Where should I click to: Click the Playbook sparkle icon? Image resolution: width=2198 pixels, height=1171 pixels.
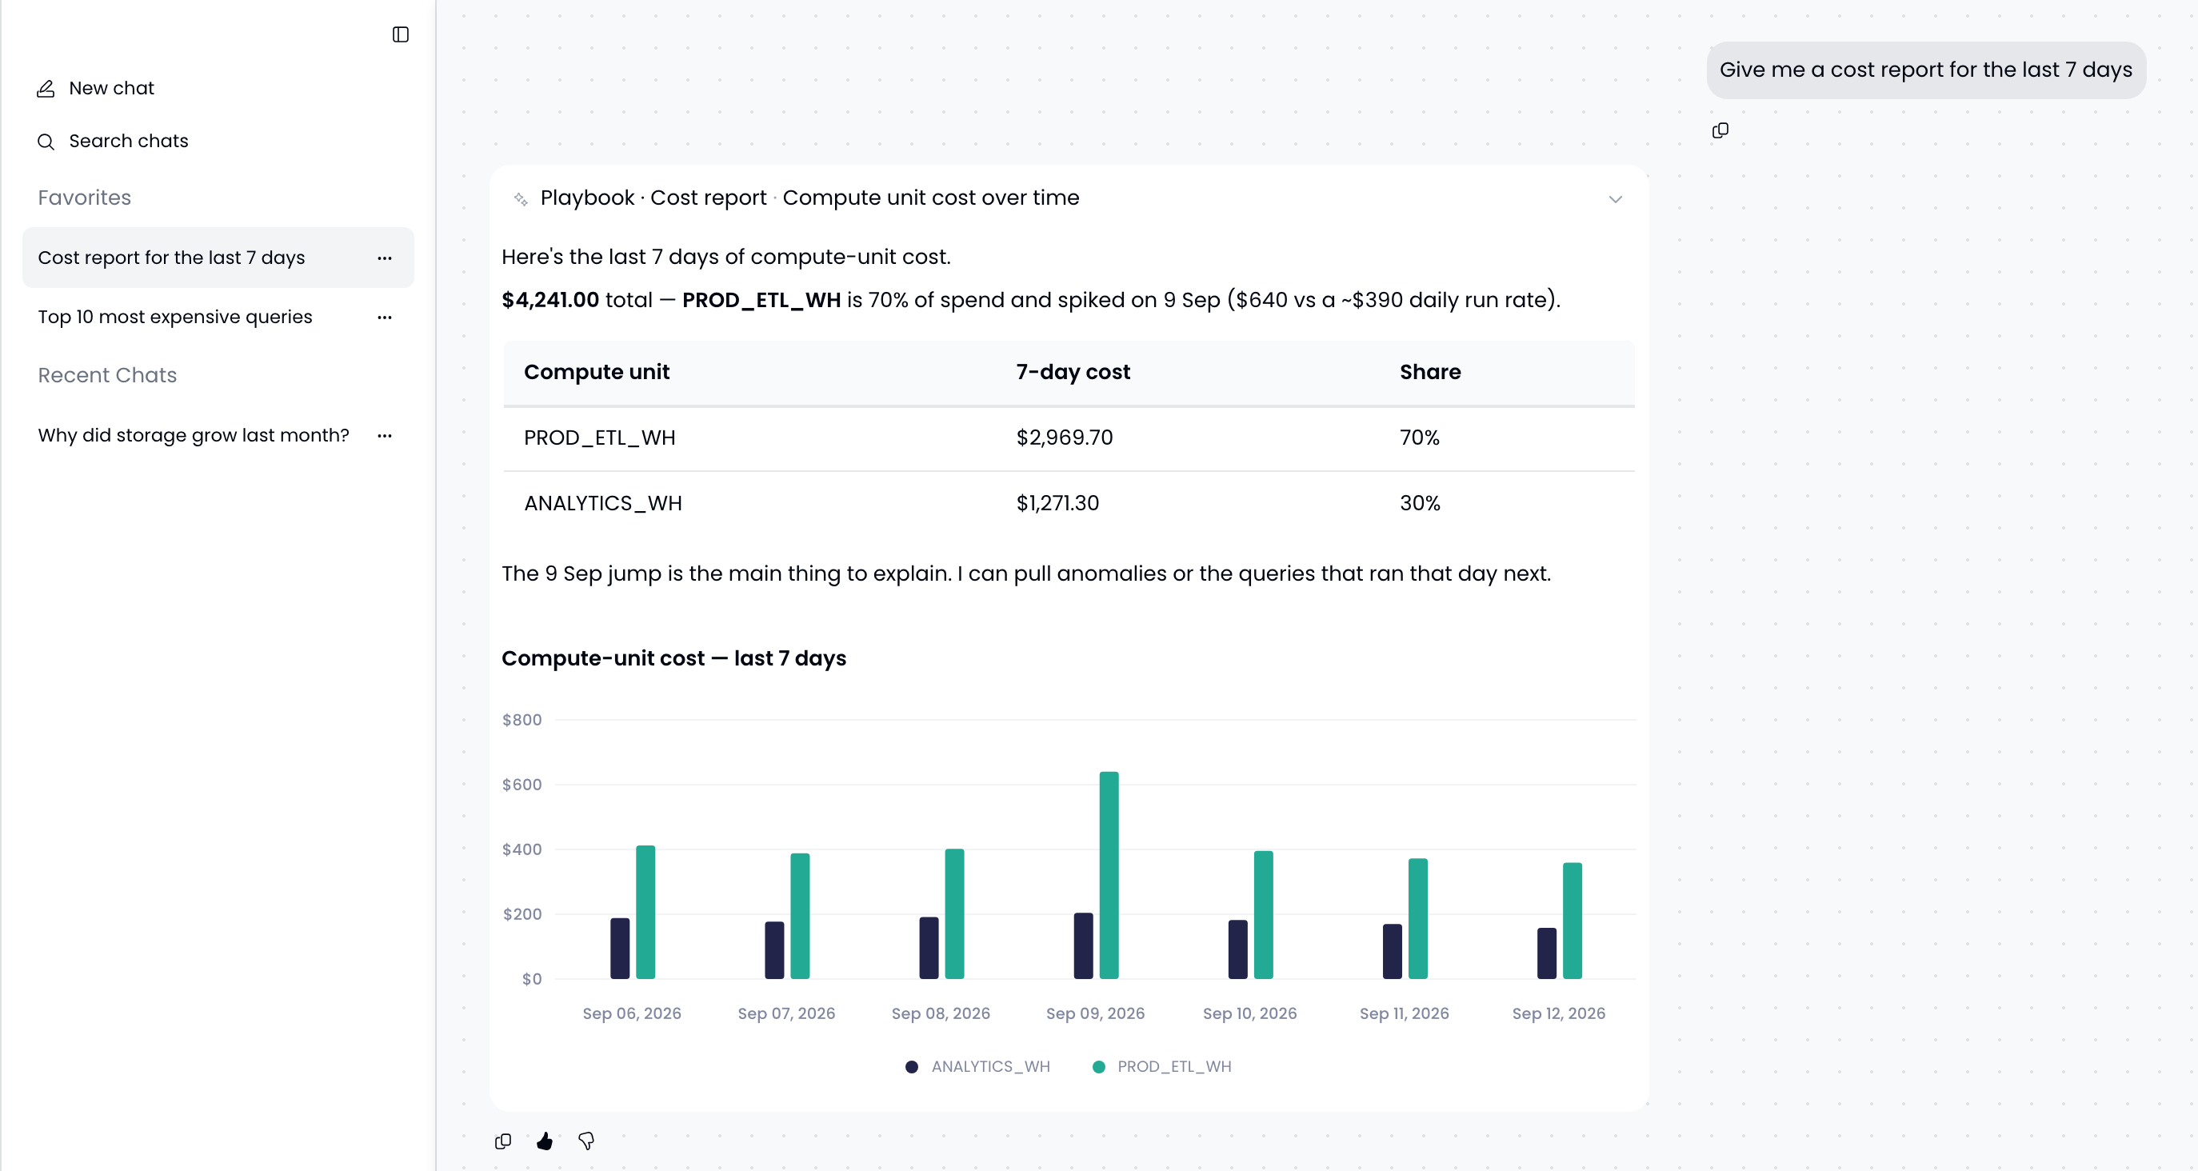[x=521, y=199]
